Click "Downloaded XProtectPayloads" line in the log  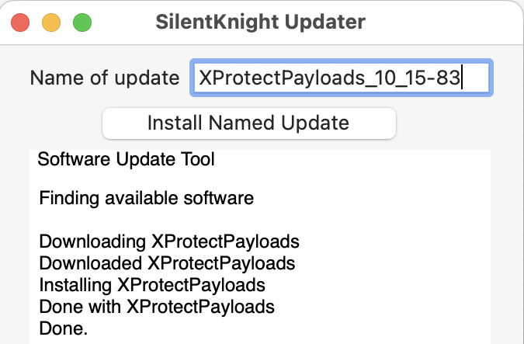(167, 262)
